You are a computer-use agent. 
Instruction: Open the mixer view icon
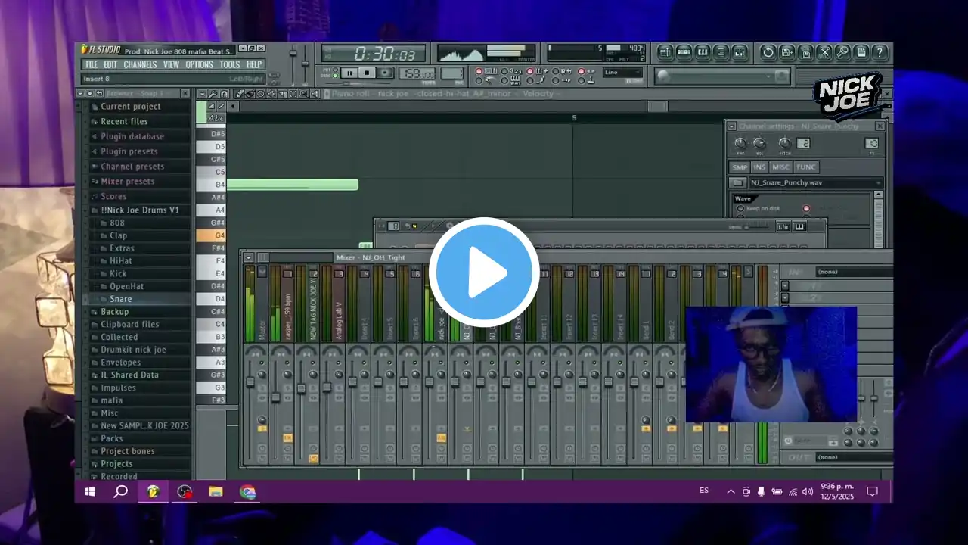[x=740, y=52]
